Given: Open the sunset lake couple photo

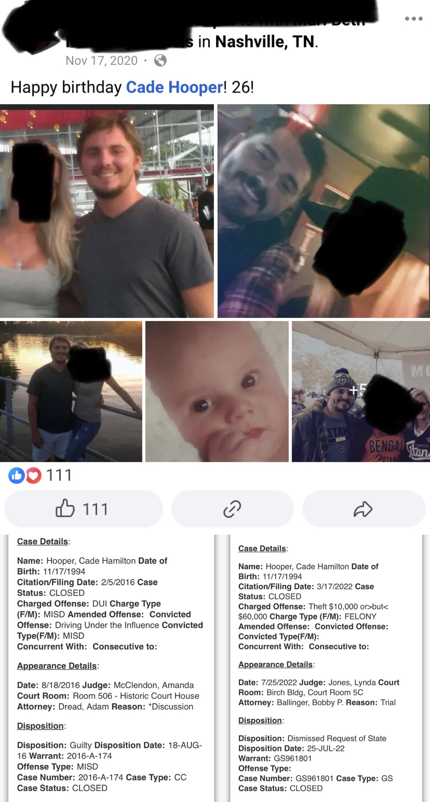Looking at the screenshot, I should (71, 391).
